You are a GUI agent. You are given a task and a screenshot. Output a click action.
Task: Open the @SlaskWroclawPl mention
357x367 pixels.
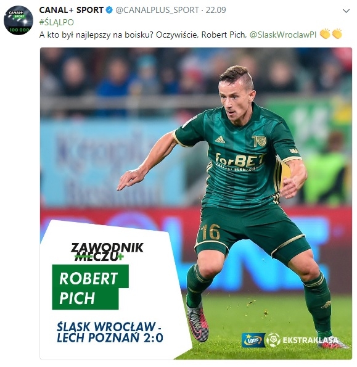coord(282,35)
